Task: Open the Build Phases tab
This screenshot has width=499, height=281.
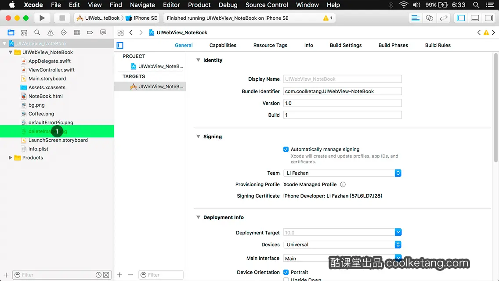Action: tap(393, 45)
